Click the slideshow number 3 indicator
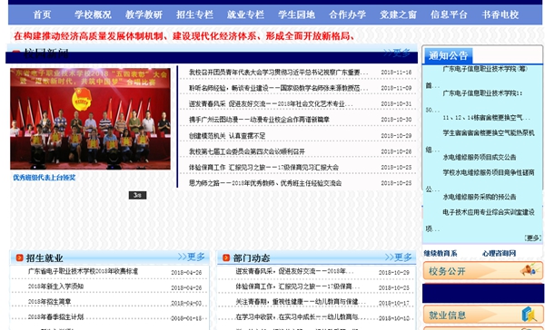545x330 pixels. tap(137, 195)
